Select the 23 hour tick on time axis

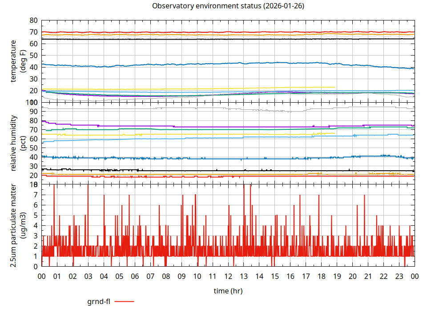pos(399,276)
